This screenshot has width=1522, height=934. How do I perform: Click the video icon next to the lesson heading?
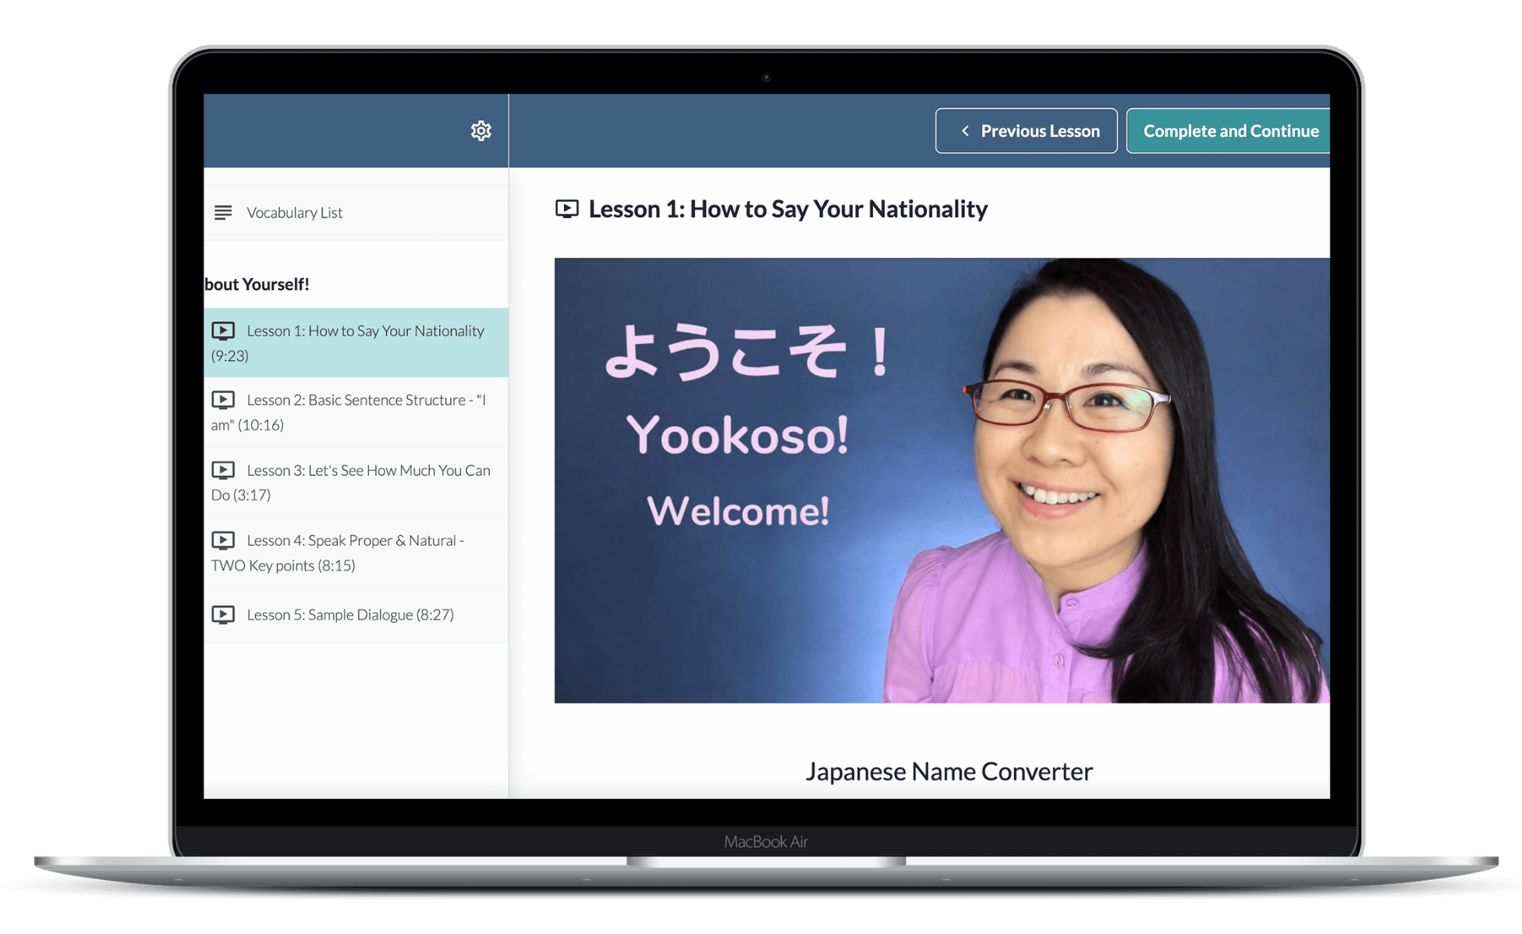pos(567,209)
